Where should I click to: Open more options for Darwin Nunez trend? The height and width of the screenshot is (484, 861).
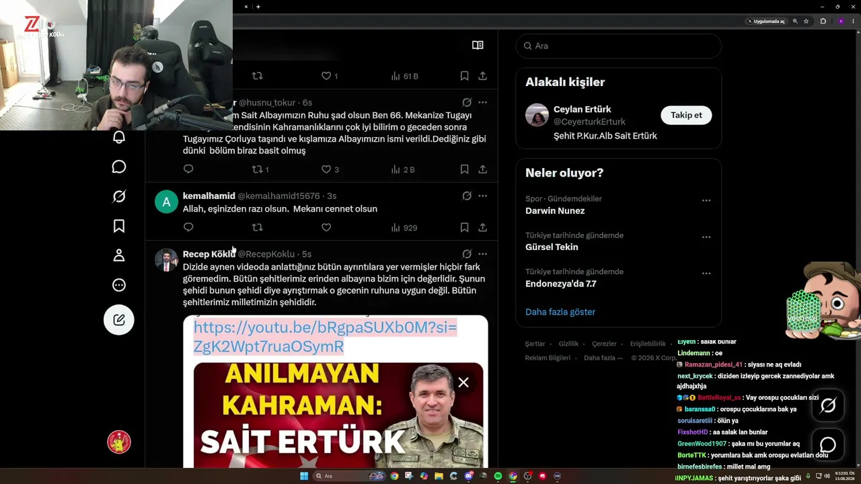pyautogui.click(x=706, y=200)
